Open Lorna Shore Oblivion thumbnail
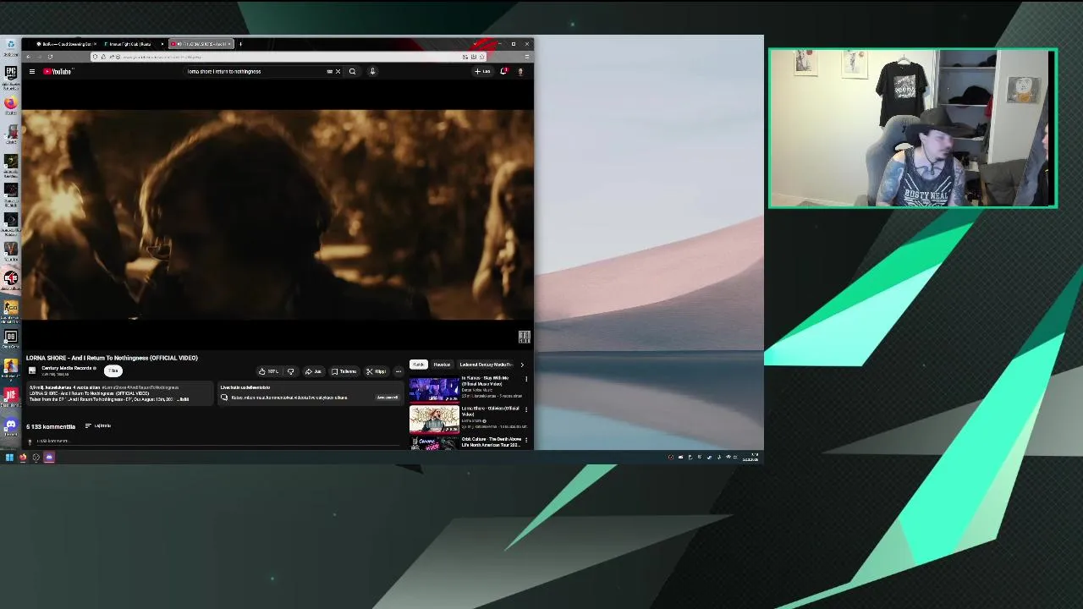 pyautogui.click(x=434, y=419)
